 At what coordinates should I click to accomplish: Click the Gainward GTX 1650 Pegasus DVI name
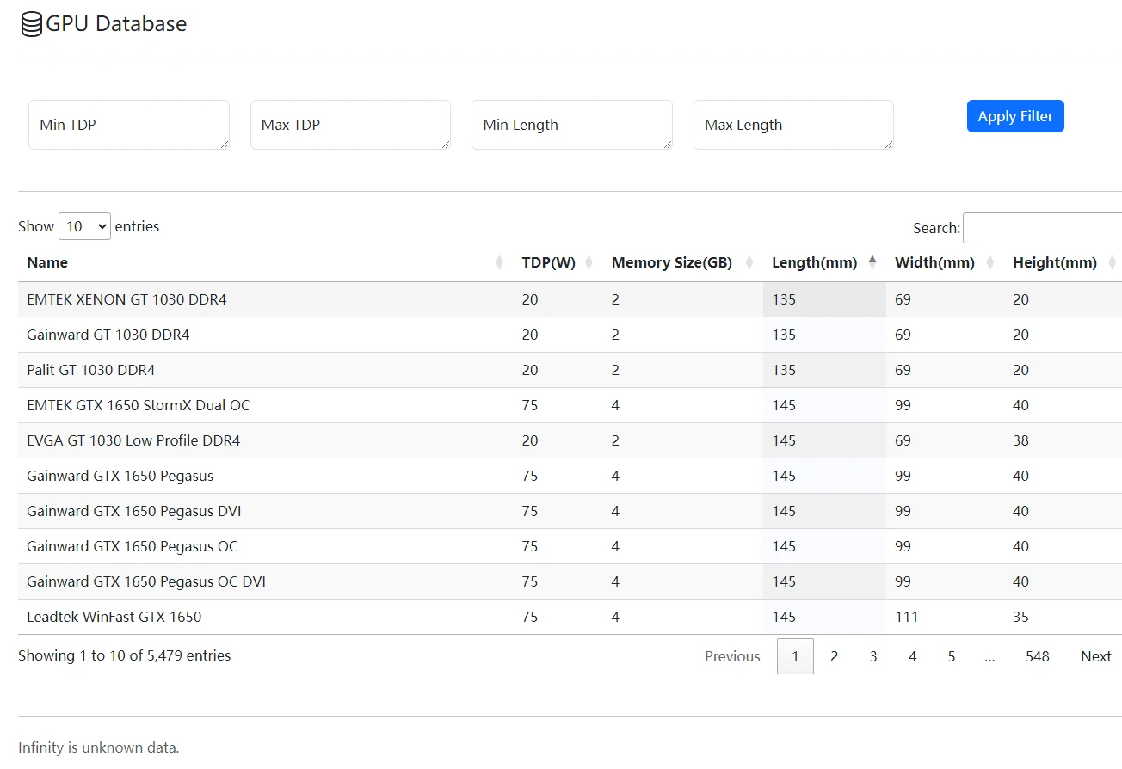click(134, 511)
